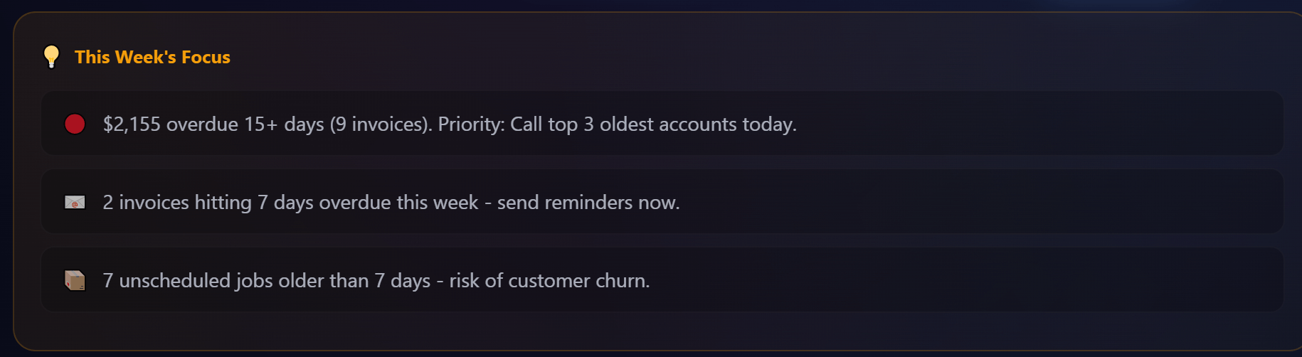Click the "2 invoices hitting" text

tap(177, 203)
